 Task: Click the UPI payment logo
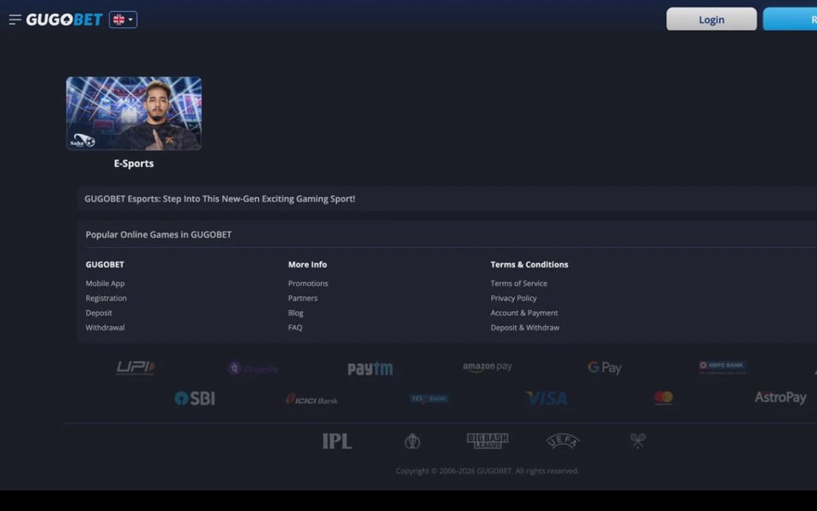click(x=135, y=368)
